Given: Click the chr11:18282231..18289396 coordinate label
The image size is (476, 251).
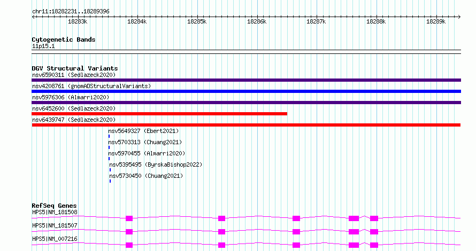Looking at the screenshot, I should click(x=71, y=12).
